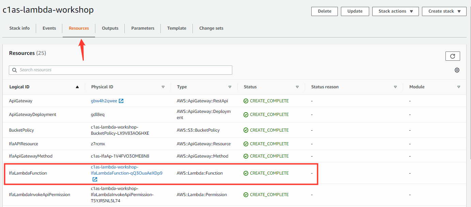471x207 pixels.
Task: Click physical ID gdl8eq
Action: 98,115
